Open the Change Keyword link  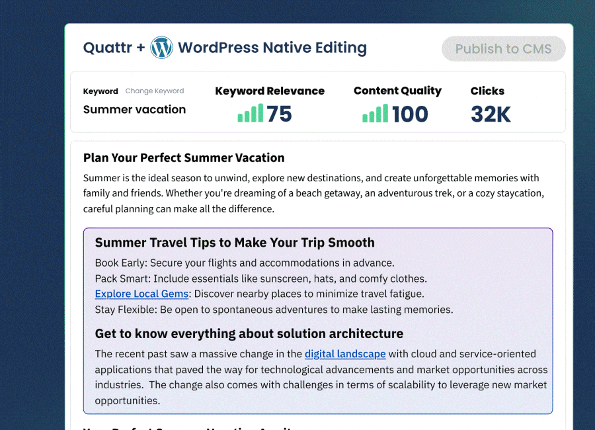pyautogui.click(x=155, y=91)
